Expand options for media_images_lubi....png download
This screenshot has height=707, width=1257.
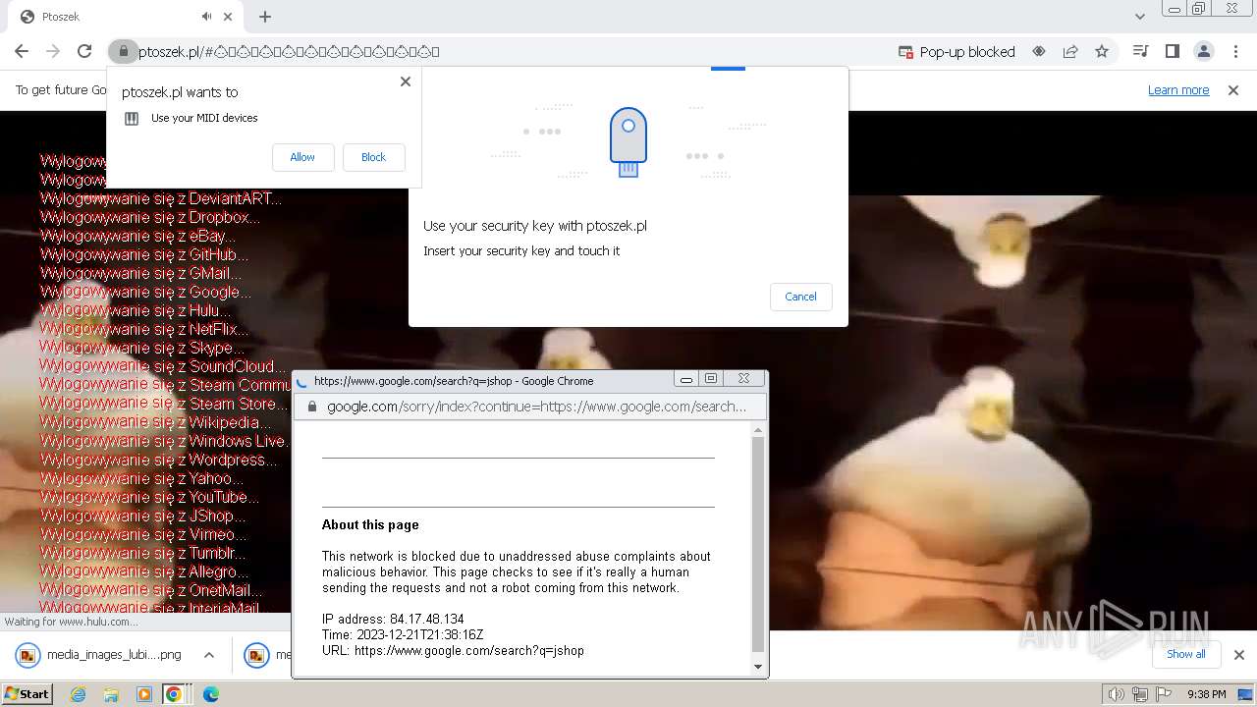(x=209, y=655)
